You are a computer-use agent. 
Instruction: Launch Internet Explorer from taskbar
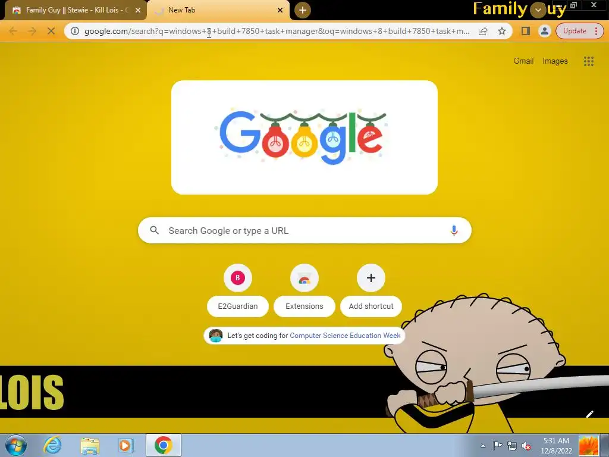coord(52,445)
